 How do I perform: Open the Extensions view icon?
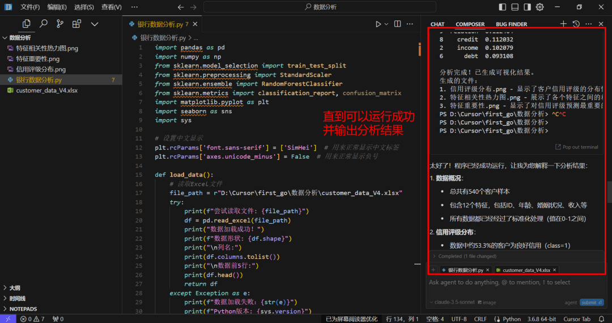(x=77, y=24)
